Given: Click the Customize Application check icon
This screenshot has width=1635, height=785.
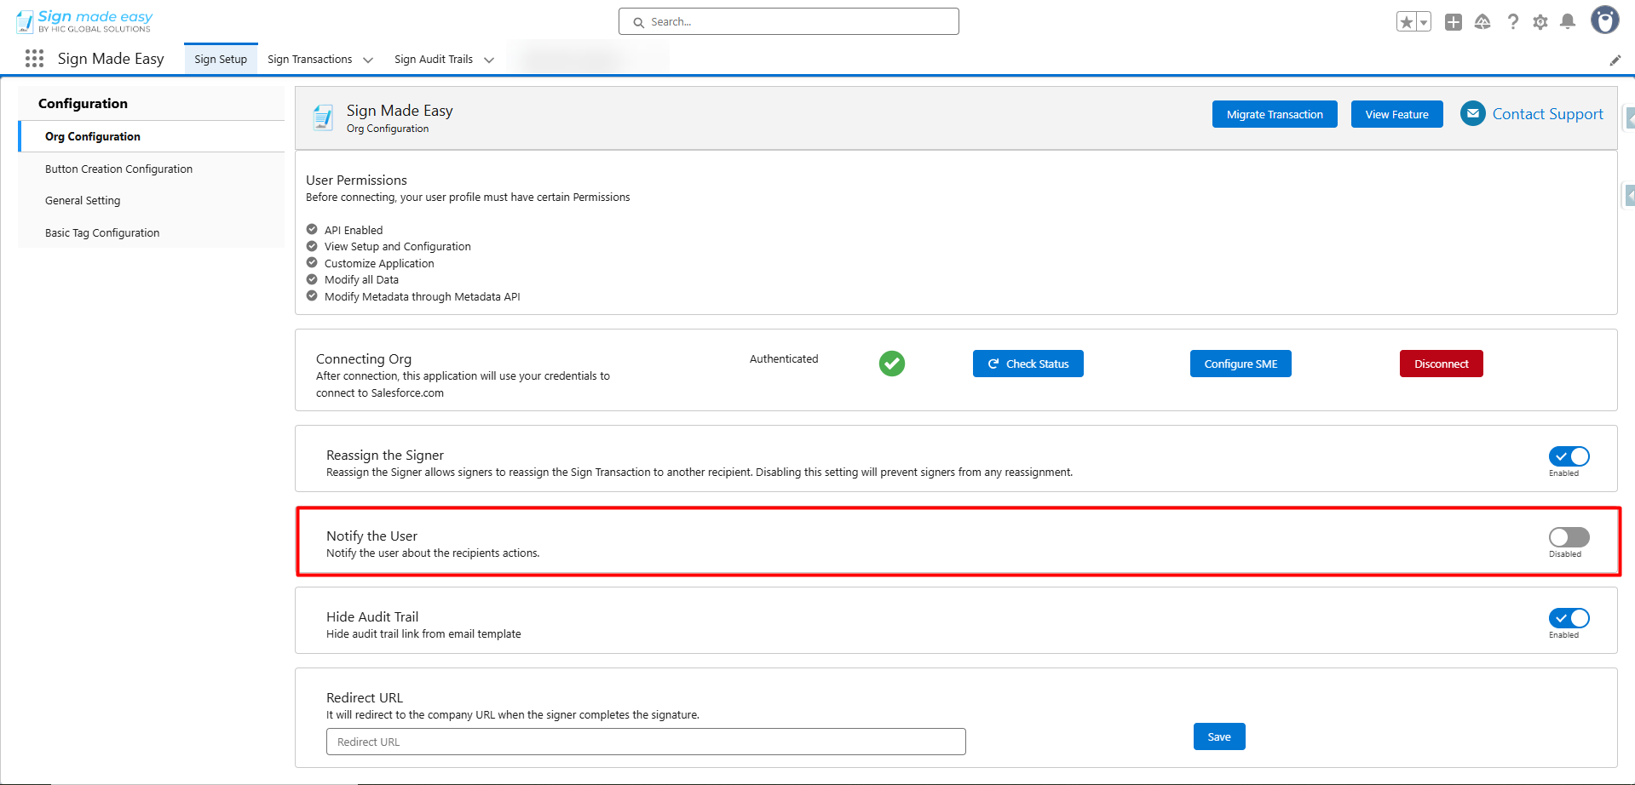Looking at the screenshot, I should (x=312, y=263).
